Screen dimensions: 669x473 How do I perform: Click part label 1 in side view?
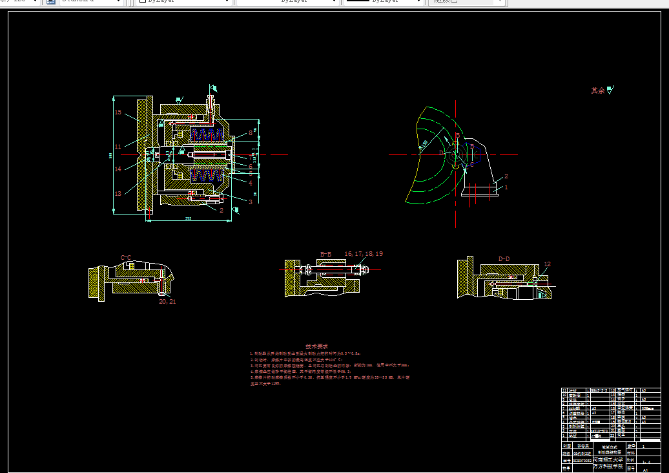[506, 187]
